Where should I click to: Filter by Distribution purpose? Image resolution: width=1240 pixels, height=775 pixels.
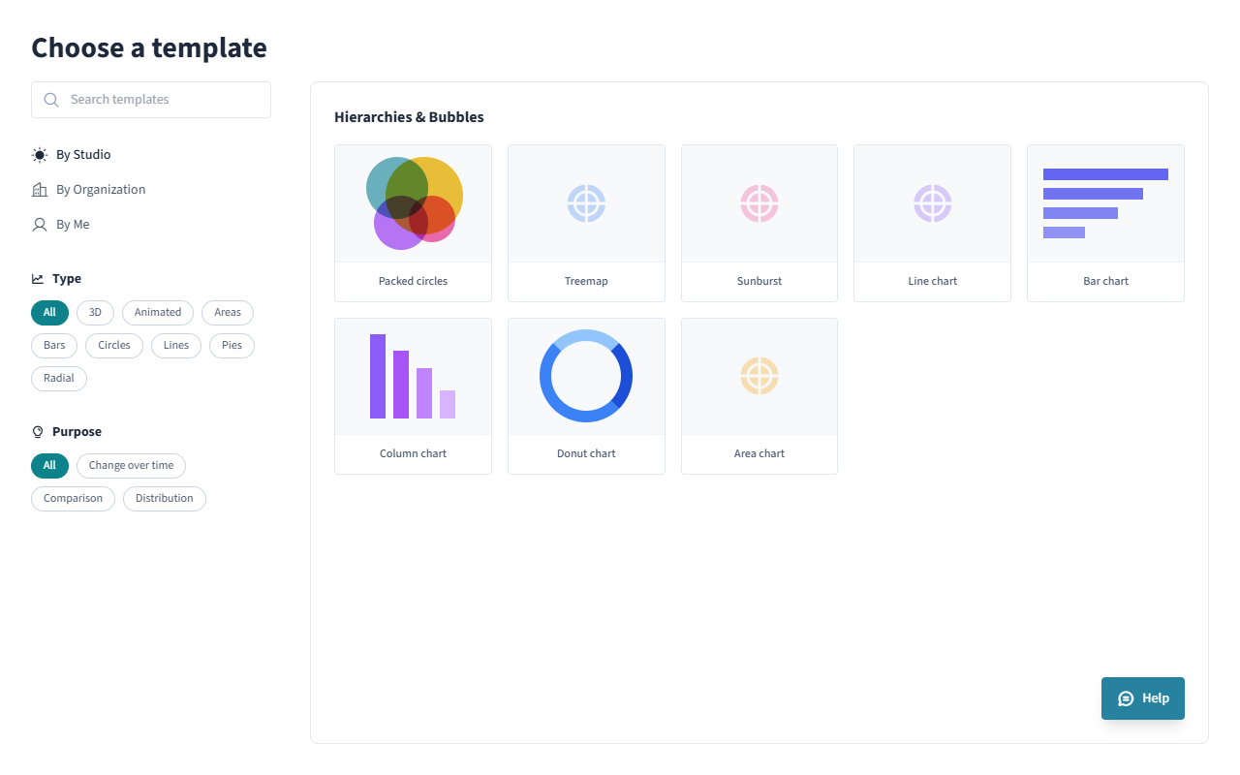(164, 499)
